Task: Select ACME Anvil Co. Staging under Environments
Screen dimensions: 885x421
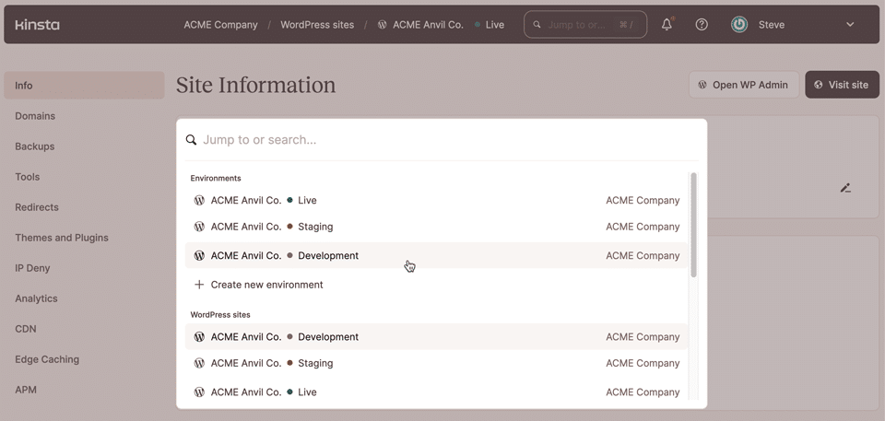Action: pos(436,227)
